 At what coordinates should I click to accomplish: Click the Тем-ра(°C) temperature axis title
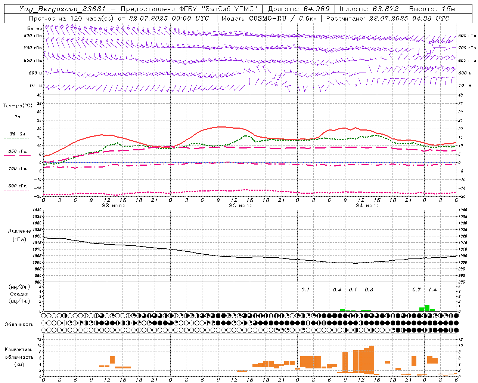point(18,106)
